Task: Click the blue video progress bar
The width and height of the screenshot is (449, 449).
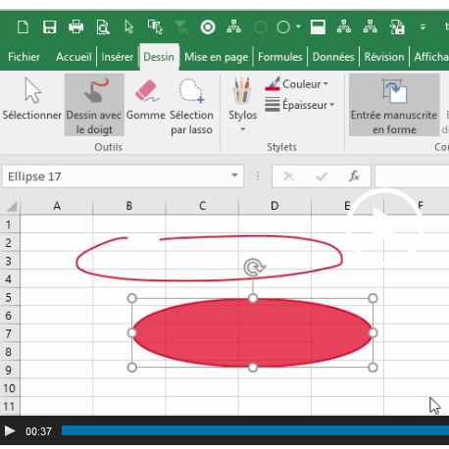Action: [255, 430]
